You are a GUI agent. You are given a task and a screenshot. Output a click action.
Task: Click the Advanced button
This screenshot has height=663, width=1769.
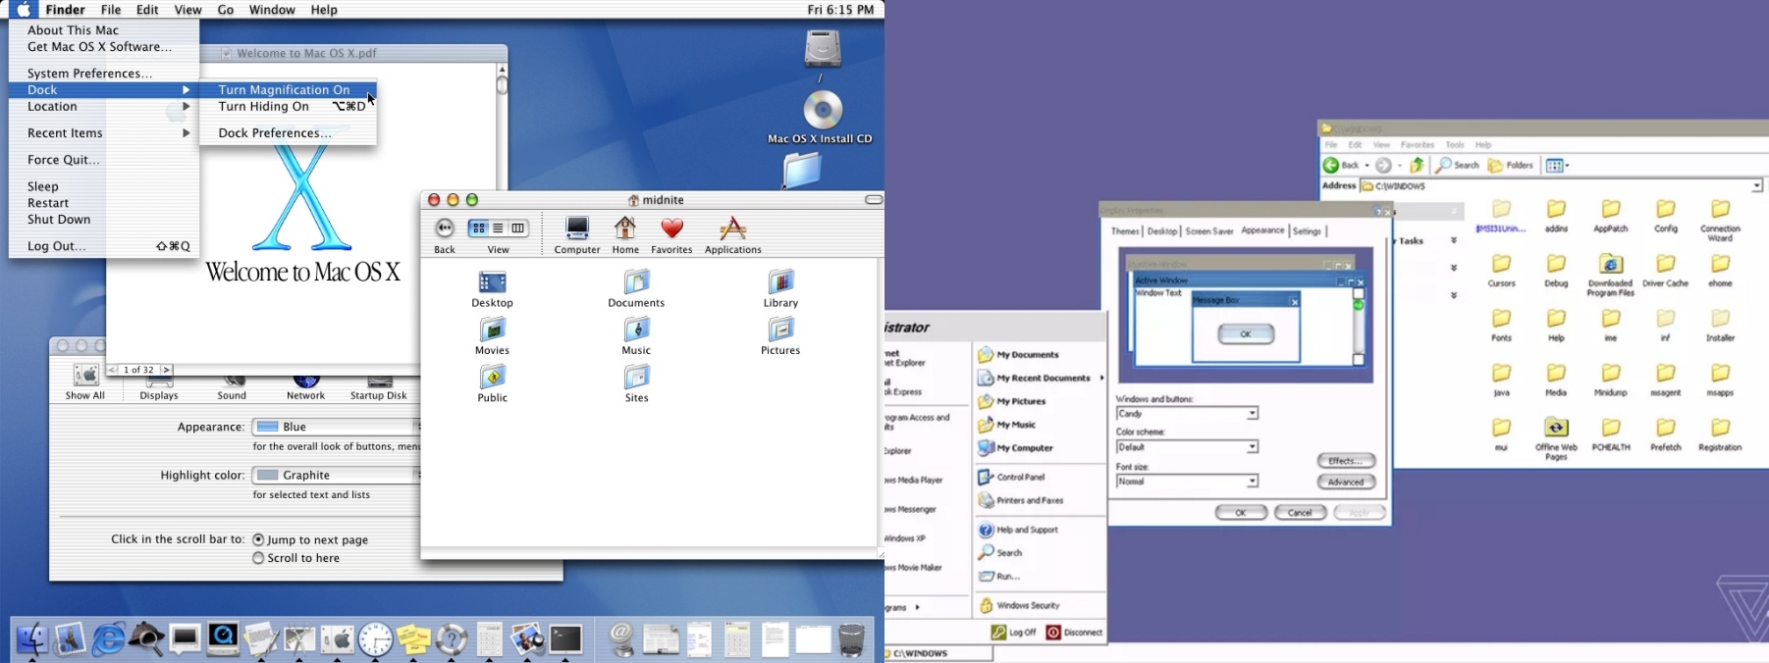coord(1346,483)
